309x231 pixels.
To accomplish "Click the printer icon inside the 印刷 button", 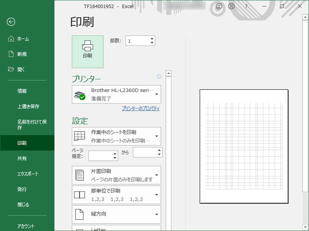I will click(x=88, y=46).
